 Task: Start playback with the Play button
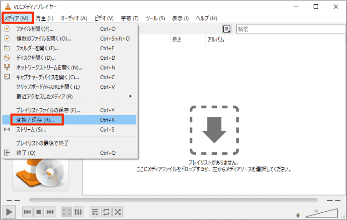pos(9,212)
